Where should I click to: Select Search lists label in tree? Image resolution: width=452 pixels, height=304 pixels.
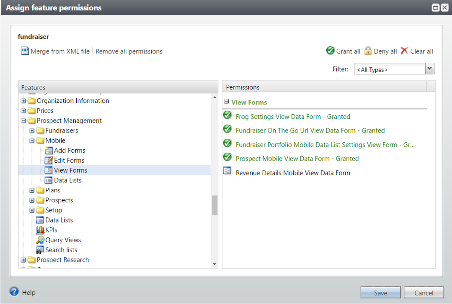61,250
